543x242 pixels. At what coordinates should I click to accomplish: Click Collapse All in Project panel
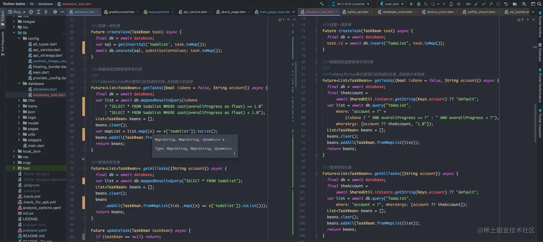(46, 12)
